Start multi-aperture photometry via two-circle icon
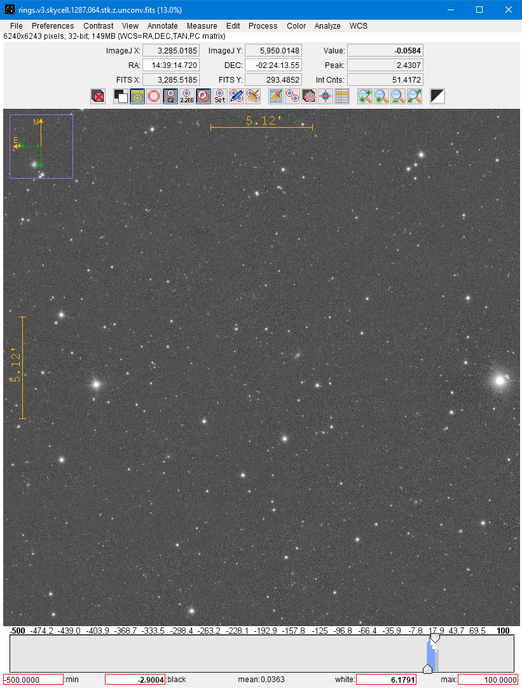 292,96
